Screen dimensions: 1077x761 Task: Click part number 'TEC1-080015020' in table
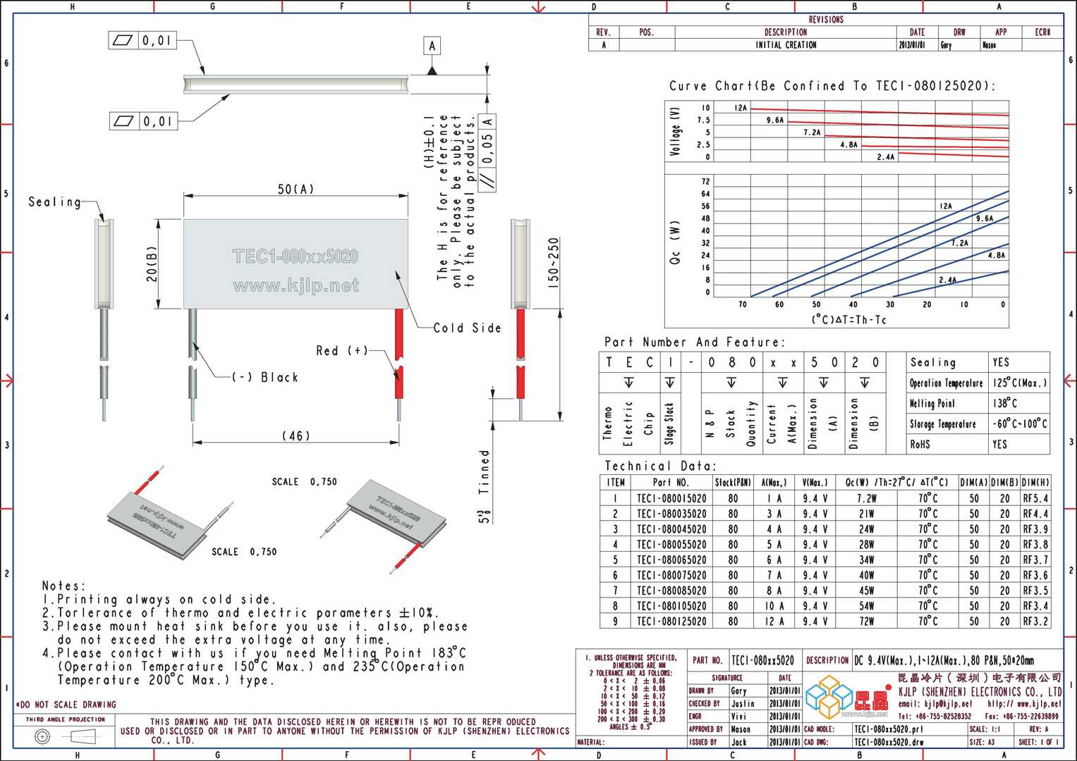point(671,498)
